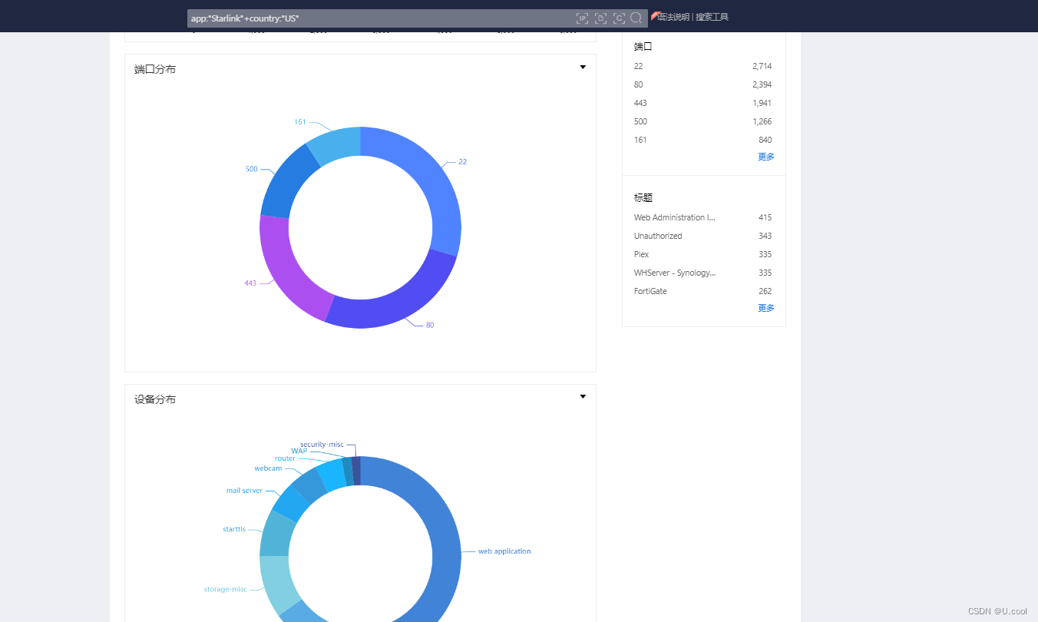Click the web application chart label
This screenshot has width=1038, height=622.
[x=504, y=551]
